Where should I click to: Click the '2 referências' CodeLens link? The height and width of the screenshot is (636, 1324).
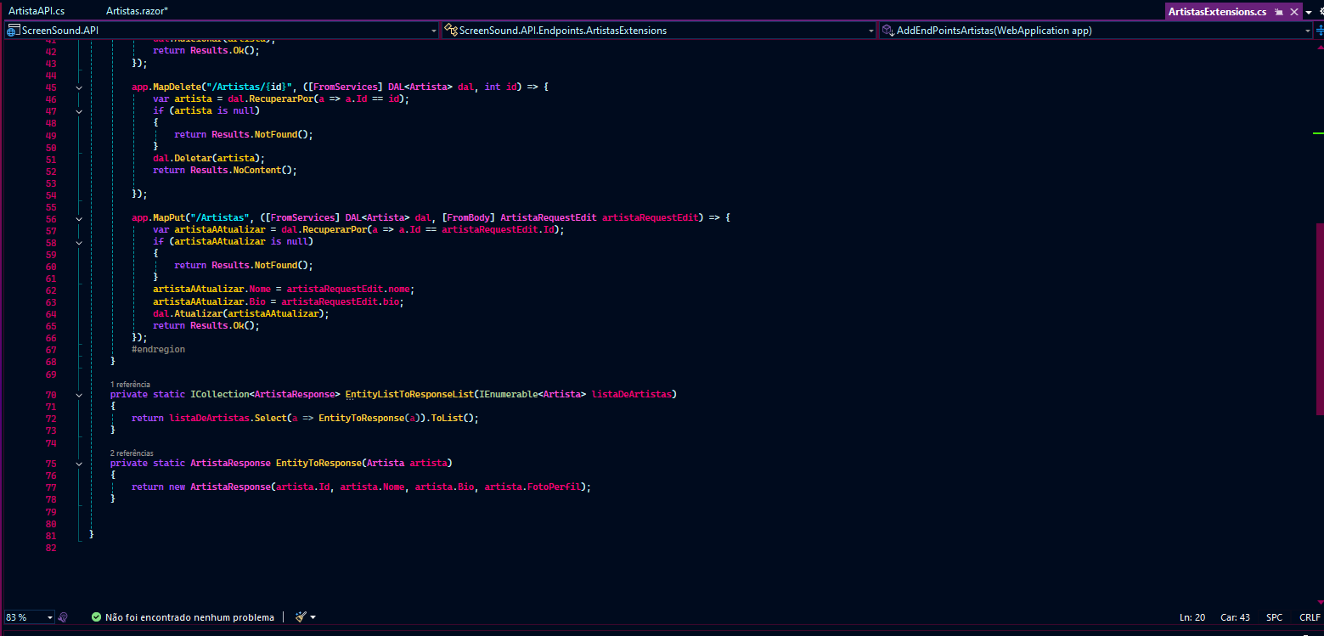(132, 453)
